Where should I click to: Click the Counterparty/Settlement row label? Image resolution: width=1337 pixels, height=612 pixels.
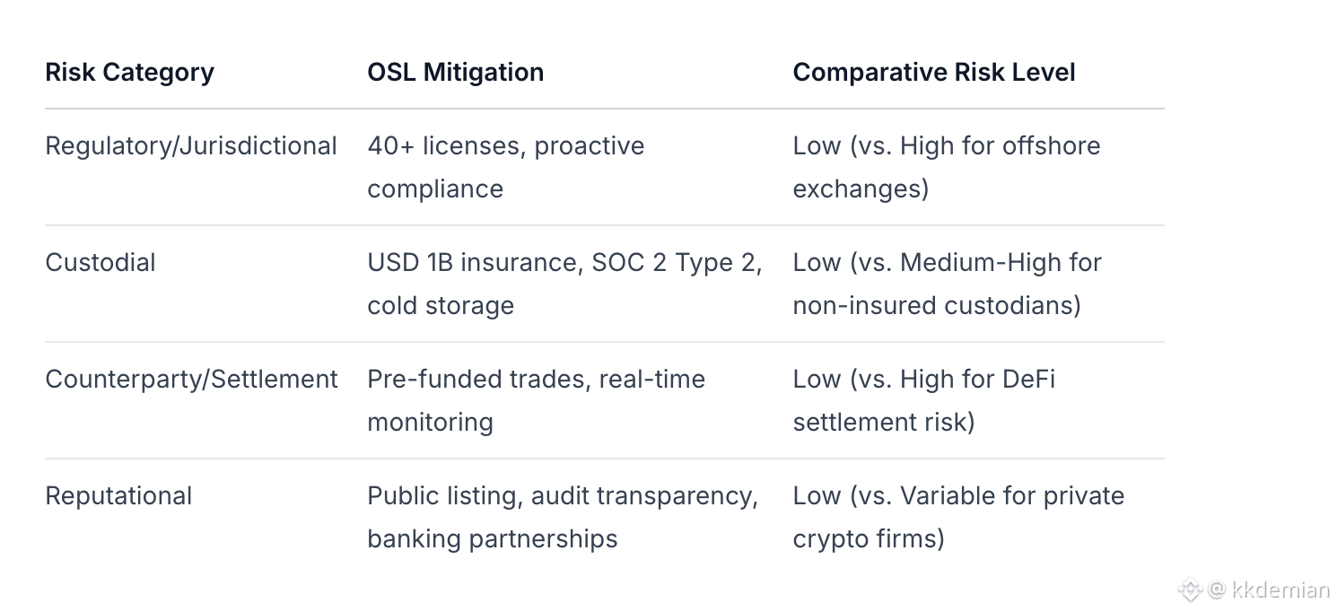click(x=191, y=380)
